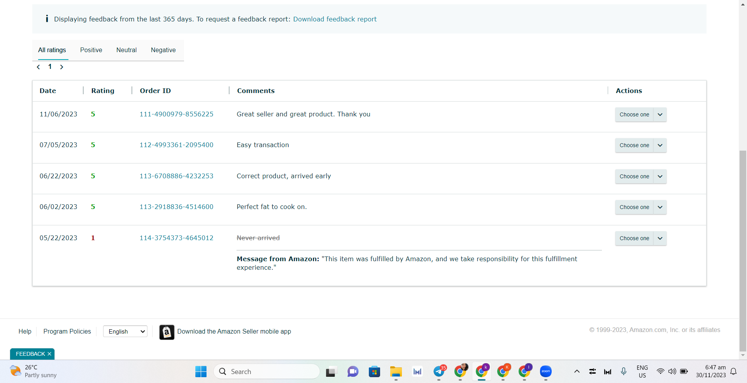
Task: Click the taskbar Search box
Action: tap(267, 372)
